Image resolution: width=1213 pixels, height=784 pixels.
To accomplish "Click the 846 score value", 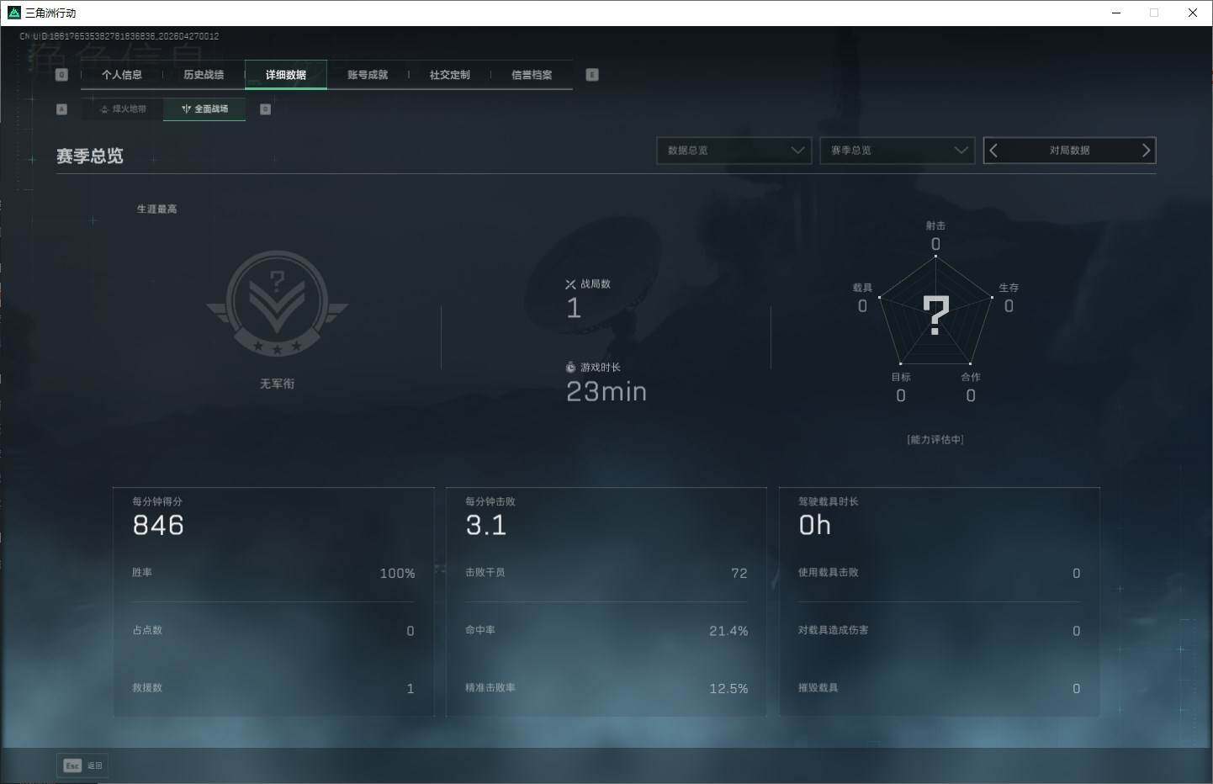I will [158, 526].
